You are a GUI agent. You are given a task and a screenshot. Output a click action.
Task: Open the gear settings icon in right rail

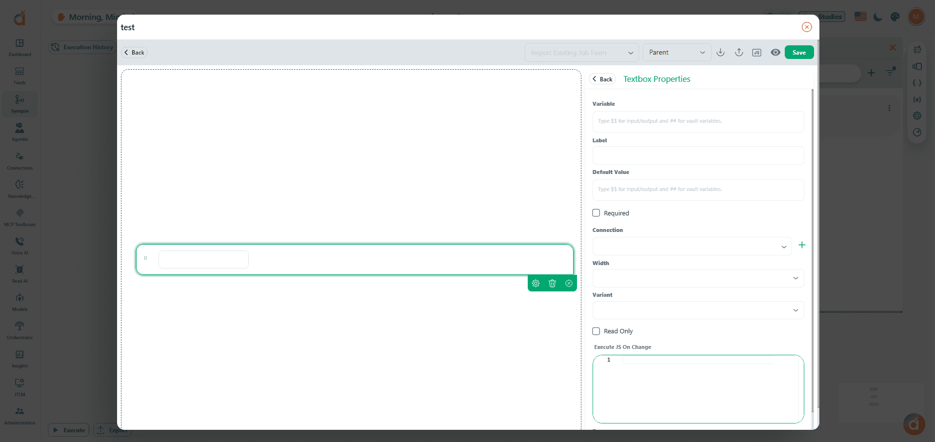[x=917, y=116]
